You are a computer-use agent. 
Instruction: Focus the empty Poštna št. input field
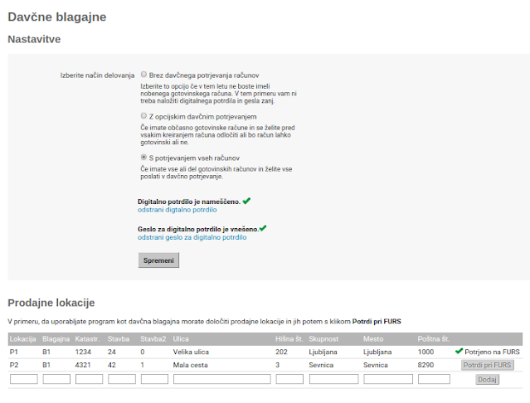click(434, 379)
